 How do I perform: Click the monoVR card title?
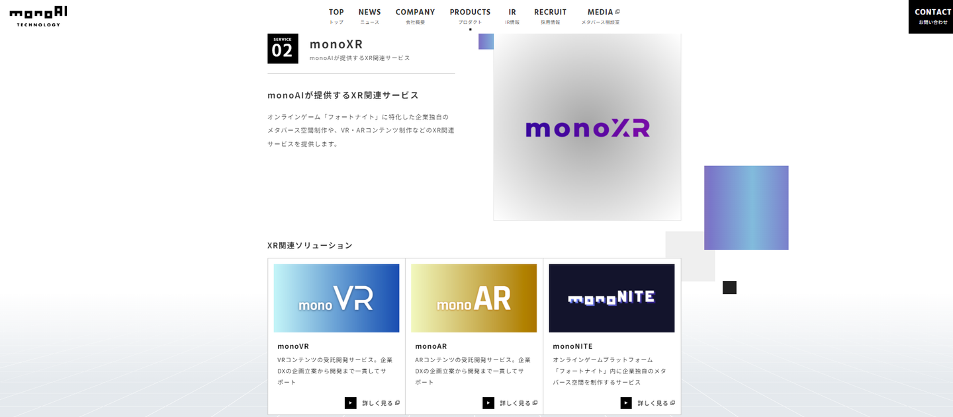(293, 346)
